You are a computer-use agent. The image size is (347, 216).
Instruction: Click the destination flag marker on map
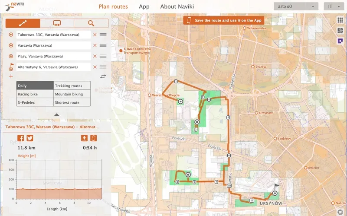[275, 191]
